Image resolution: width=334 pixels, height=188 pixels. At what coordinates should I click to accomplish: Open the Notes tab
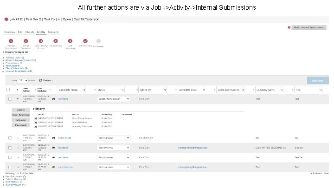coord(54,32)
